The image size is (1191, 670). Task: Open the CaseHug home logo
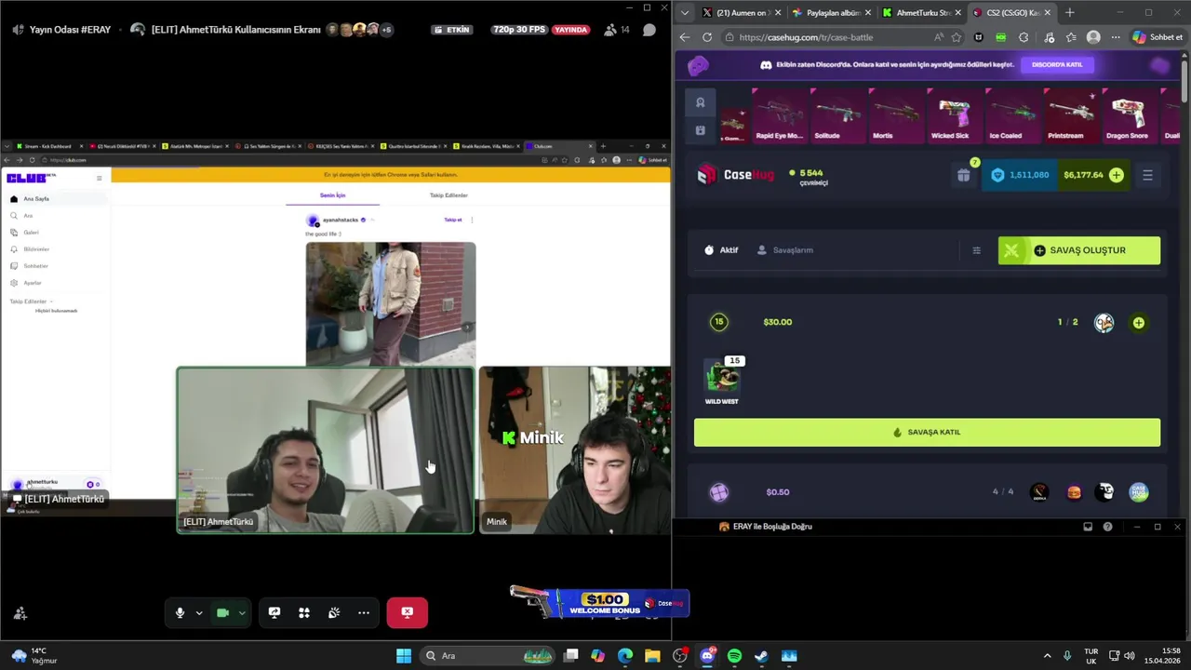pyautogui.click(x=736, y=174)
